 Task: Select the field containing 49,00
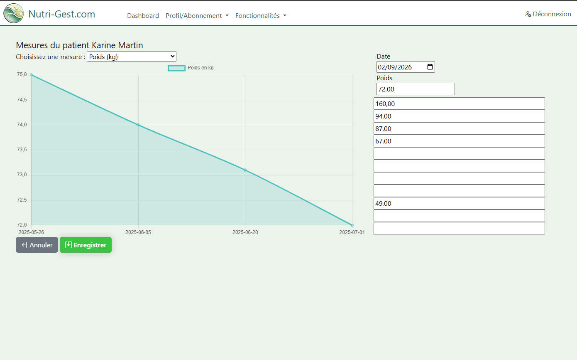coord(459,203)
